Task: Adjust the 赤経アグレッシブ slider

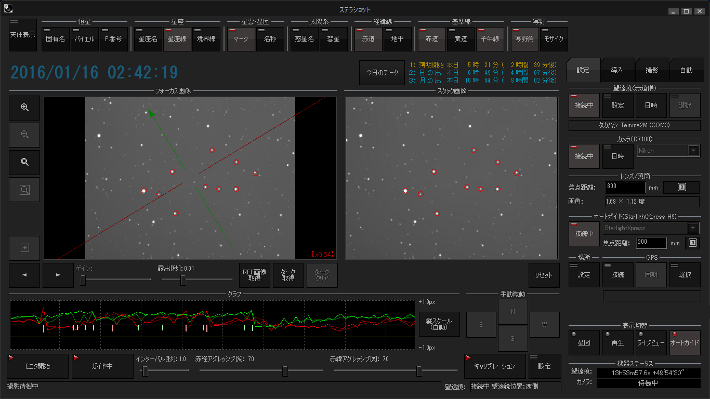Action: click(x=284, y=371)
